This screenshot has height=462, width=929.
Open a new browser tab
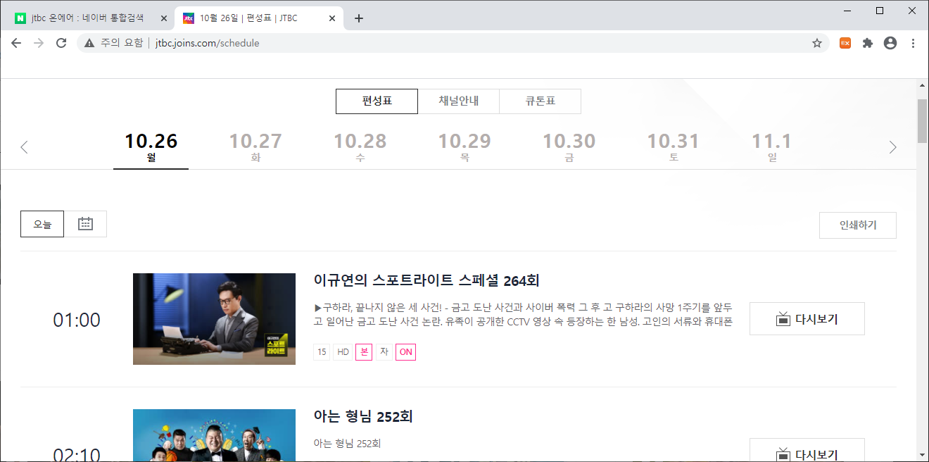coord(359,18)
